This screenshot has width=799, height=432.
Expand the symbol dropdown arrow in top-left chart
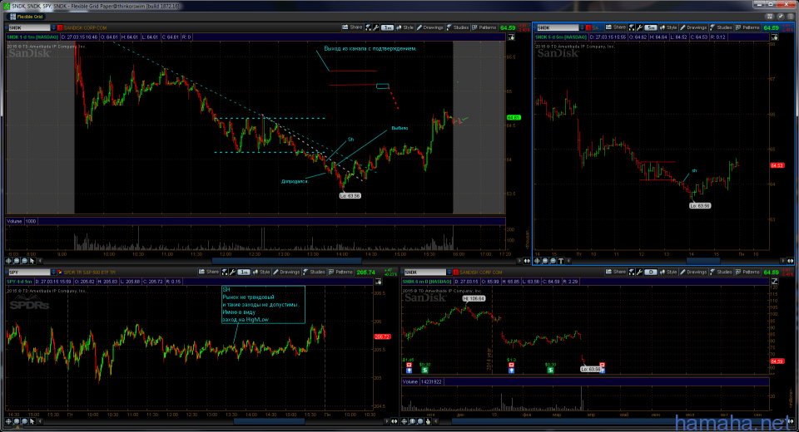click(53, 27)
